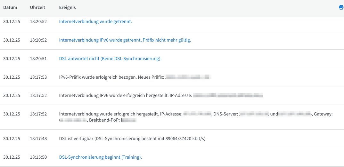Screen dimensions: 344x167
Task: Click the Uhrzeit column header
Action: tap(38, 7)
